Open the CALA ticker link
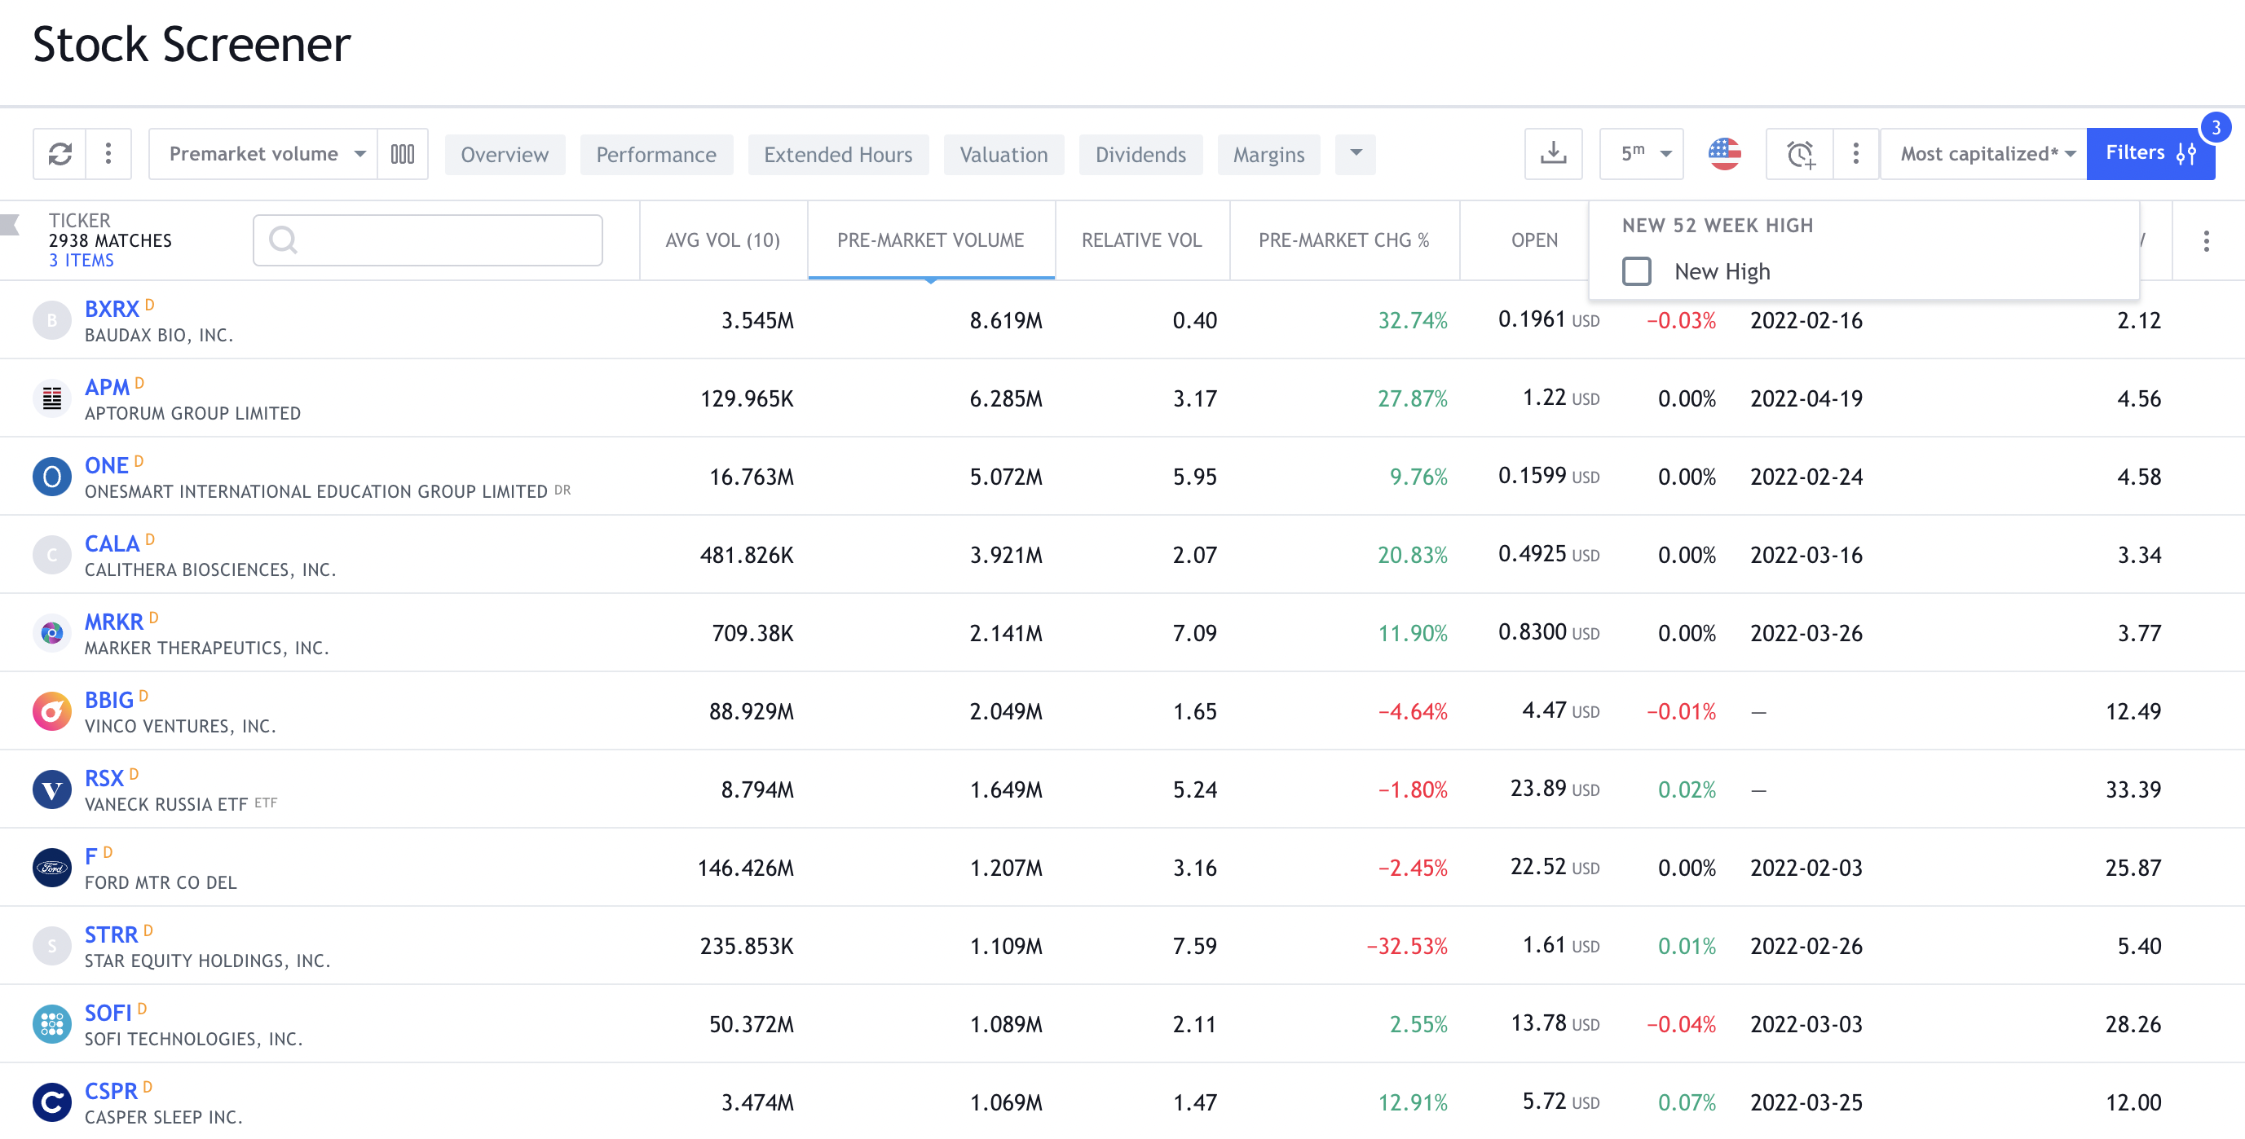 click(112, 544)
